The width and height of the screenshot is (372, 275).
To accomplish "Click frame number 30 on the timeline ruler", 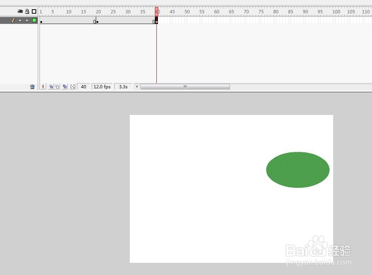I will click(x=128, y=11).
